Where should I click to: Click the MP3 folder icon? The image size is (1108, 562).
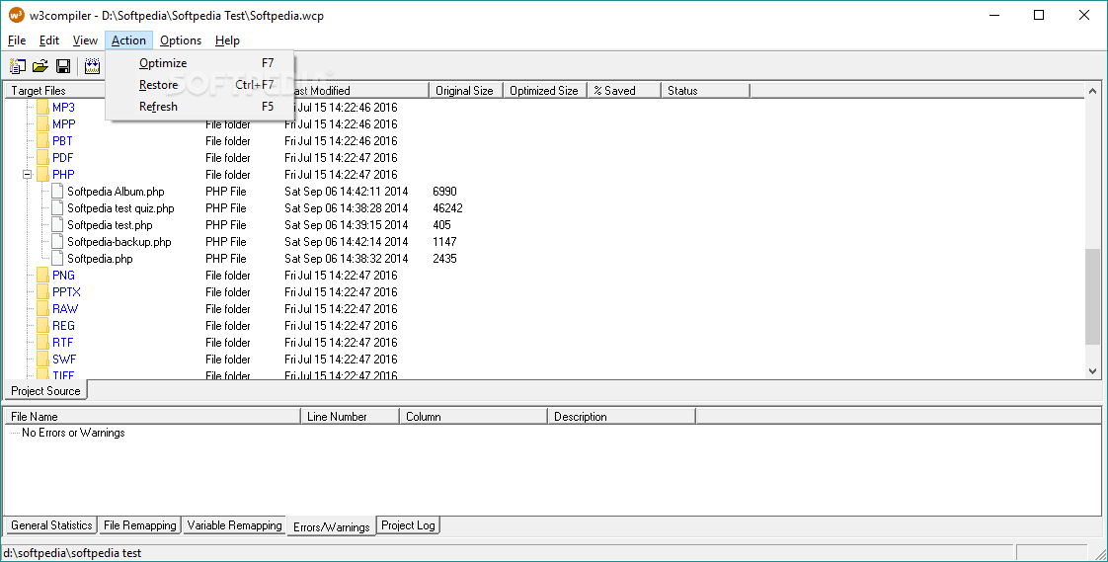41,108
